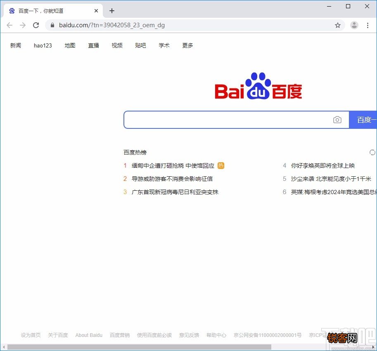Click the orange 热 badge
Viewport: 377px width, 351px height.
pyautogui.click(x=221, y=166)
